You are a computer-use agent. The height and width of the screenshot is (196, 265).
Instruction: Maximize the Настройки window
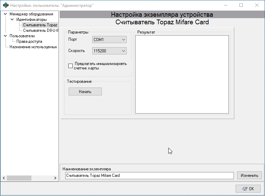point(241,5)
